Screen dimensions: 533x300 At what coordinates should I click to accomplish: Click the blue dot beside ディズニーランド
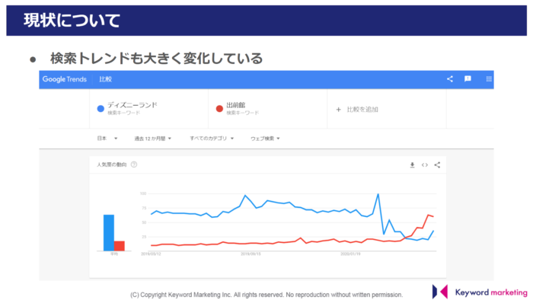click(x=101, y=109)
